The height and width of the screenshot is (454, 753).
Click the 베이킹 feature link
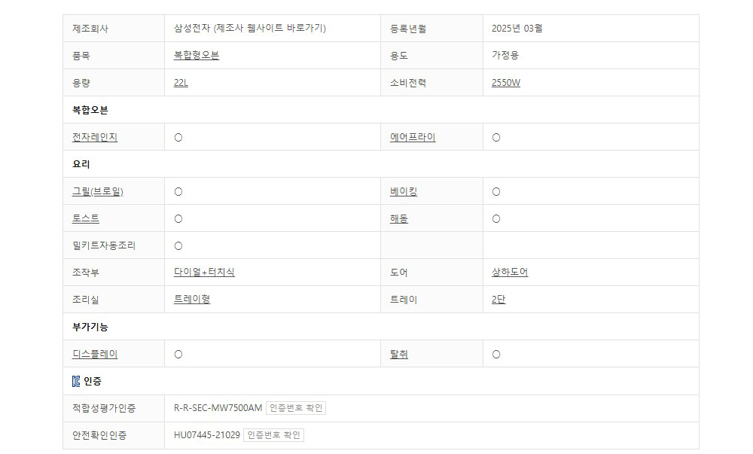403,191
